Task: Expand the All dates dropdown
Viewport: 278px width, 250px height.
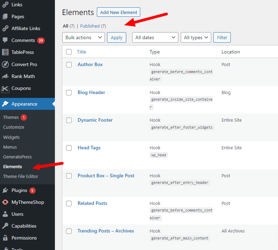Action: click(x=155, y=37)
